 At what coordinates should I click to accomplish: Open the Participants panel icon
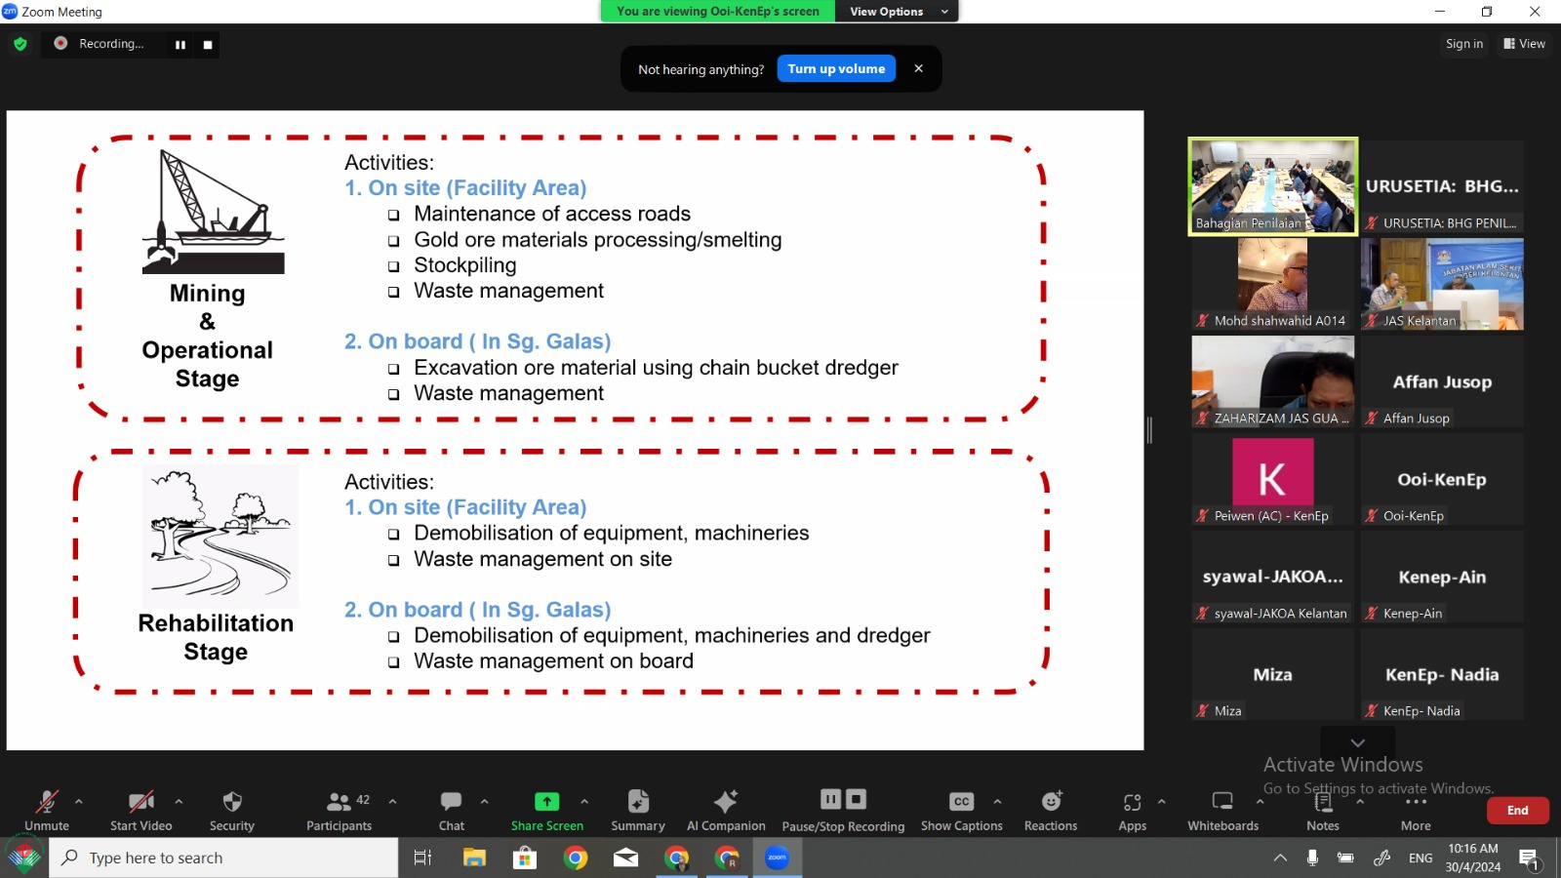tap(339, 802)
